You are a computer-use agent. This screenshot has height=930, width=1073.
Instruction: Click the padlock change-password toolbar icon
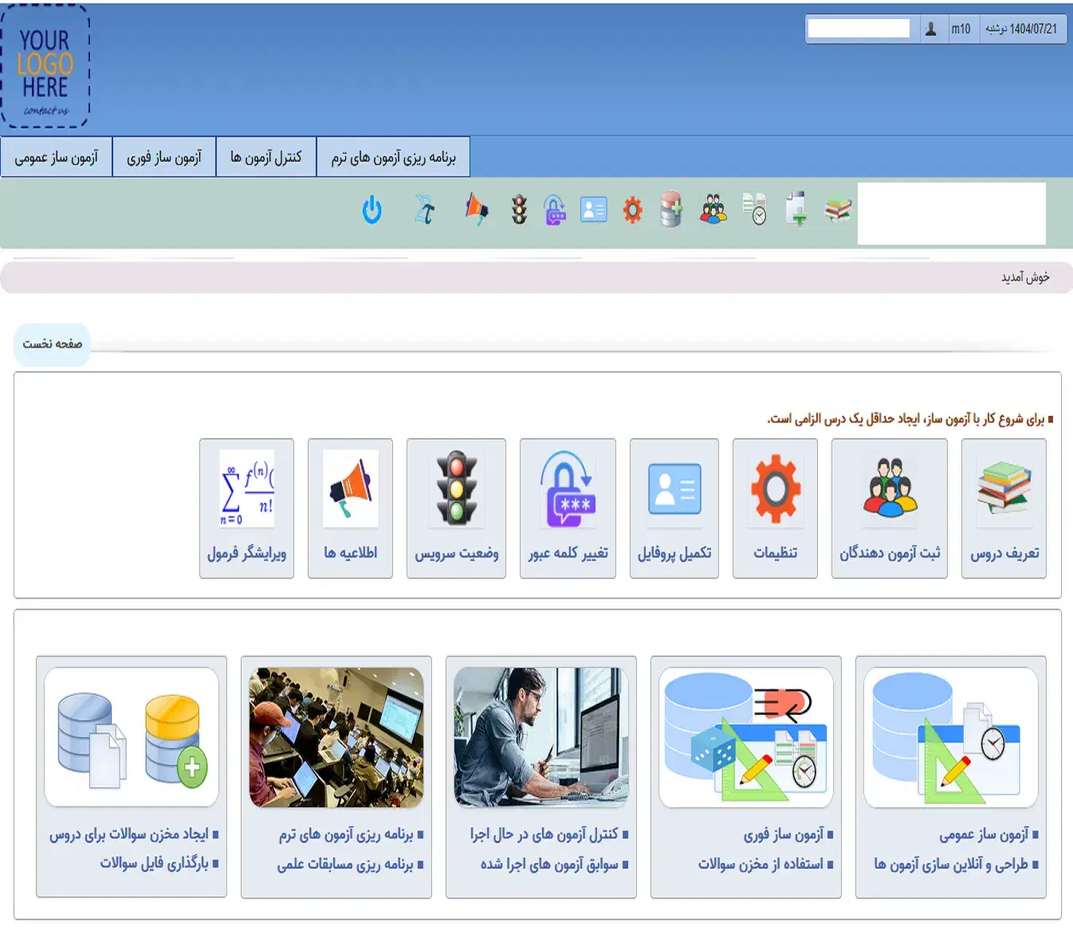[x=554, y=210]
